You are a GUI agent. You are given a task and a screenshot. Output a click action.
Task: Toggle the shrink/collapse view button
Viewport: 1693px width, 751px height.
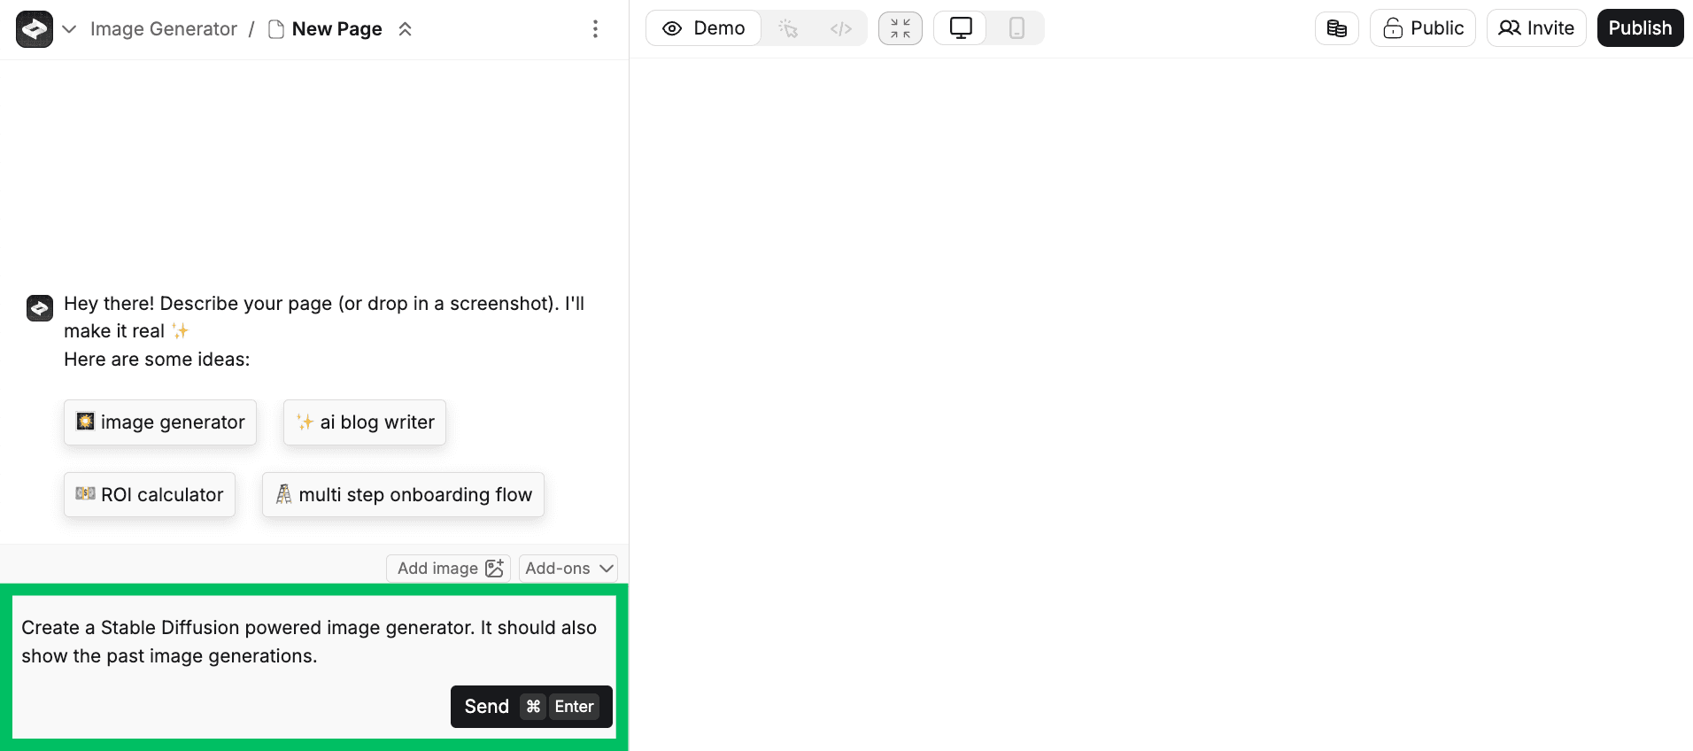(x=900, y=28)
